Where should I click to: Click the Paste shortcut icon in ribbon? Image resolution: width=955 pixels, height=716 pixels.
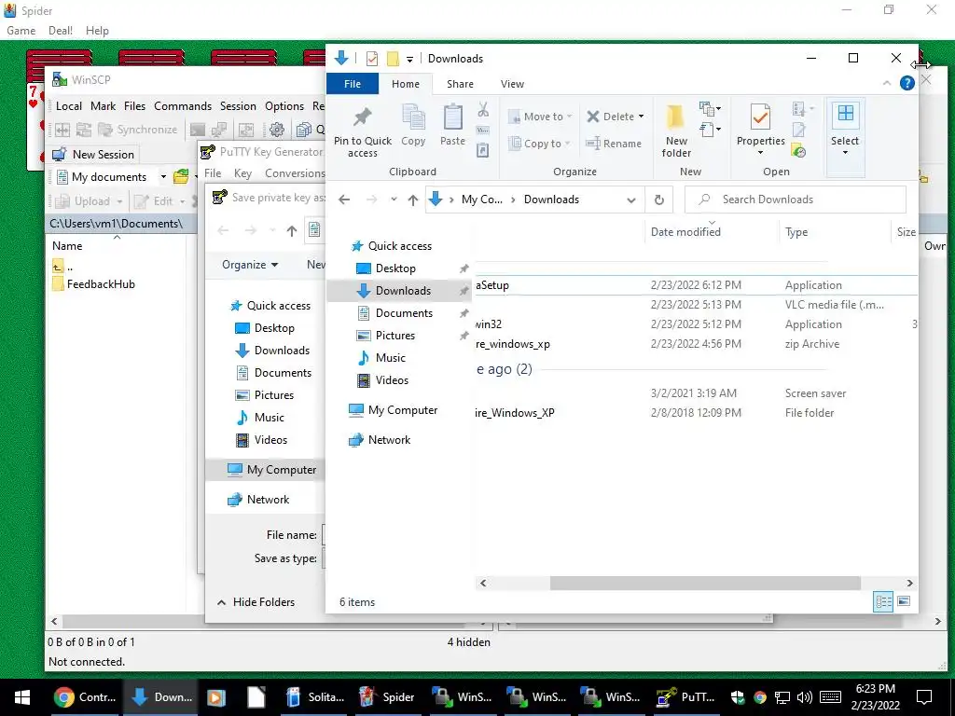click(483, 150)
